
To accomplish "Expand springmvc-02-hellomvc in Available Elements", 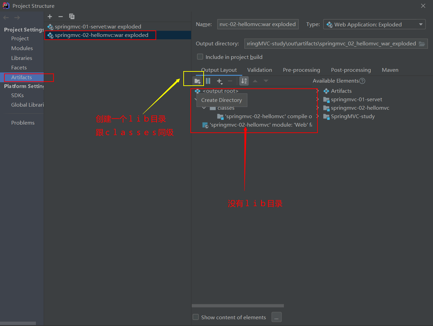I will click(x=318, y=108).
